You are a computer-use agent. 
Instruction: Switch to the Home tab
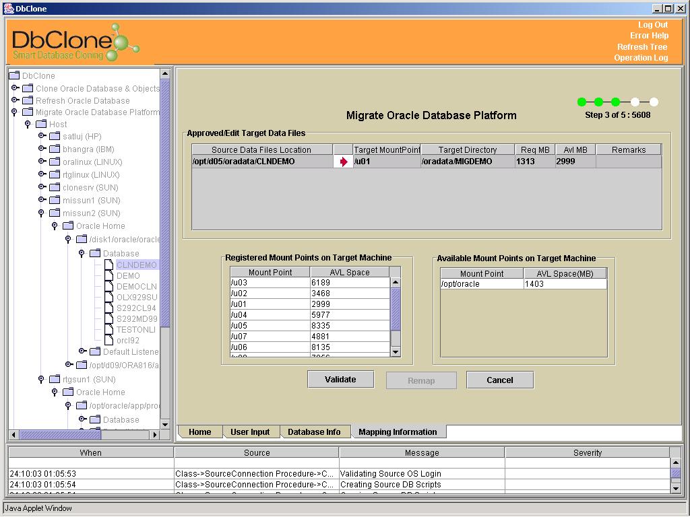[x=199, y=432]
